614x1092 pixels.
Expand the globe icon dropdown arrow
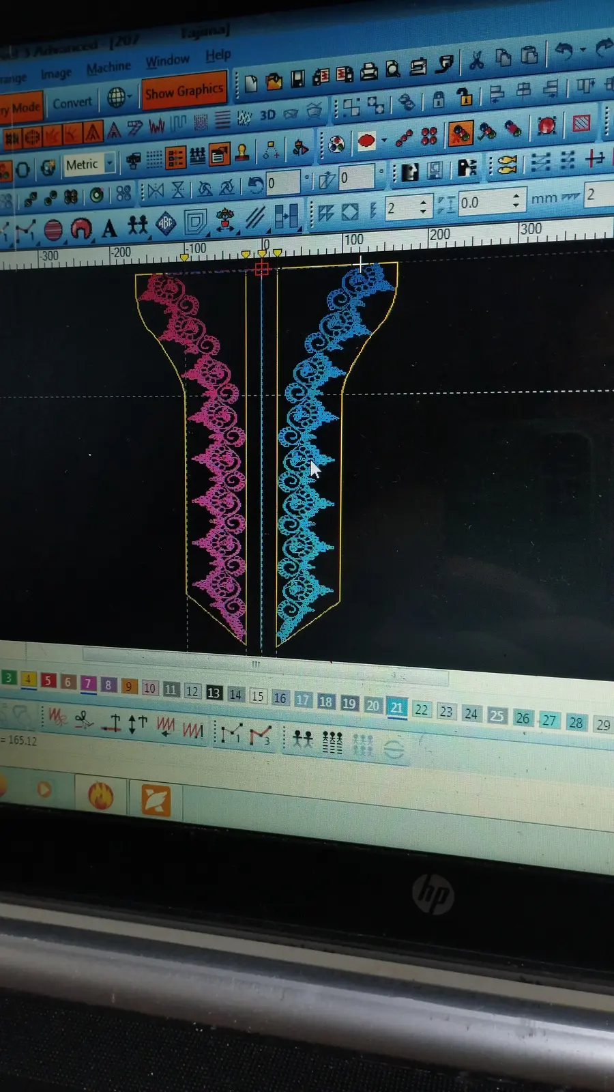click(129, 96)
